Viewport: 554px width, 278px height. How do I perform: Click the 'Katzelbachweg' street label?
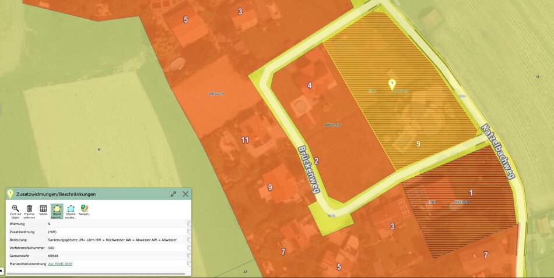[499, 151]
